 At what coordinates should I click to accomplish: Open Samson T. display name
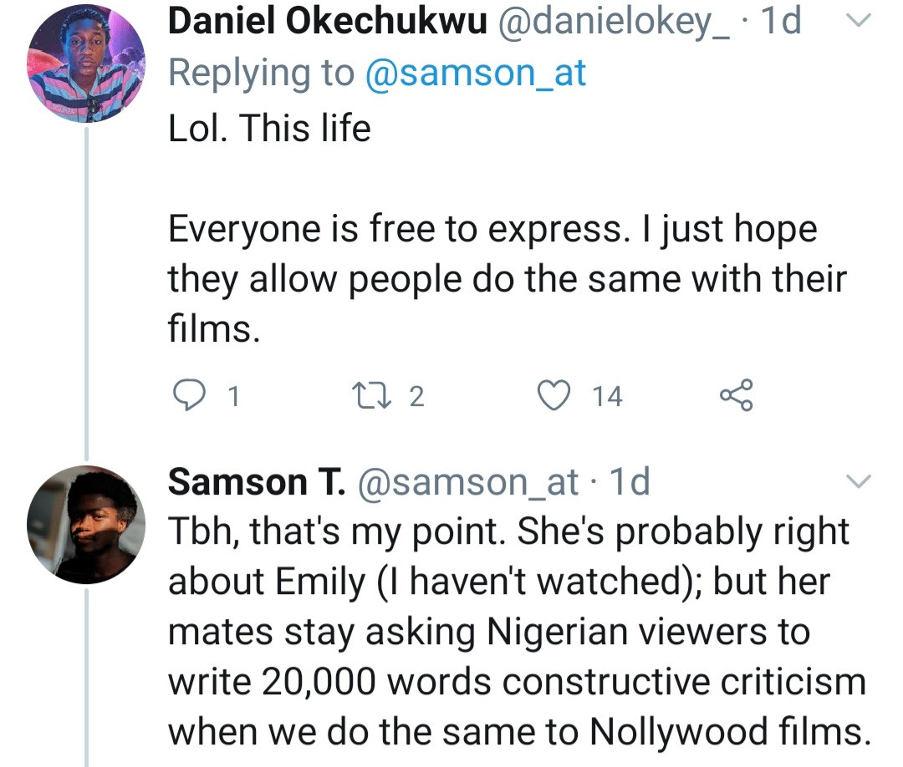257,482
